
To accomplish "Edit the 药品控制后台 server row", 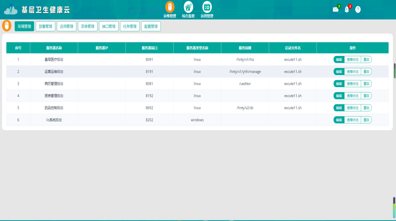I will pyautogui.click(x=339, y=108).
